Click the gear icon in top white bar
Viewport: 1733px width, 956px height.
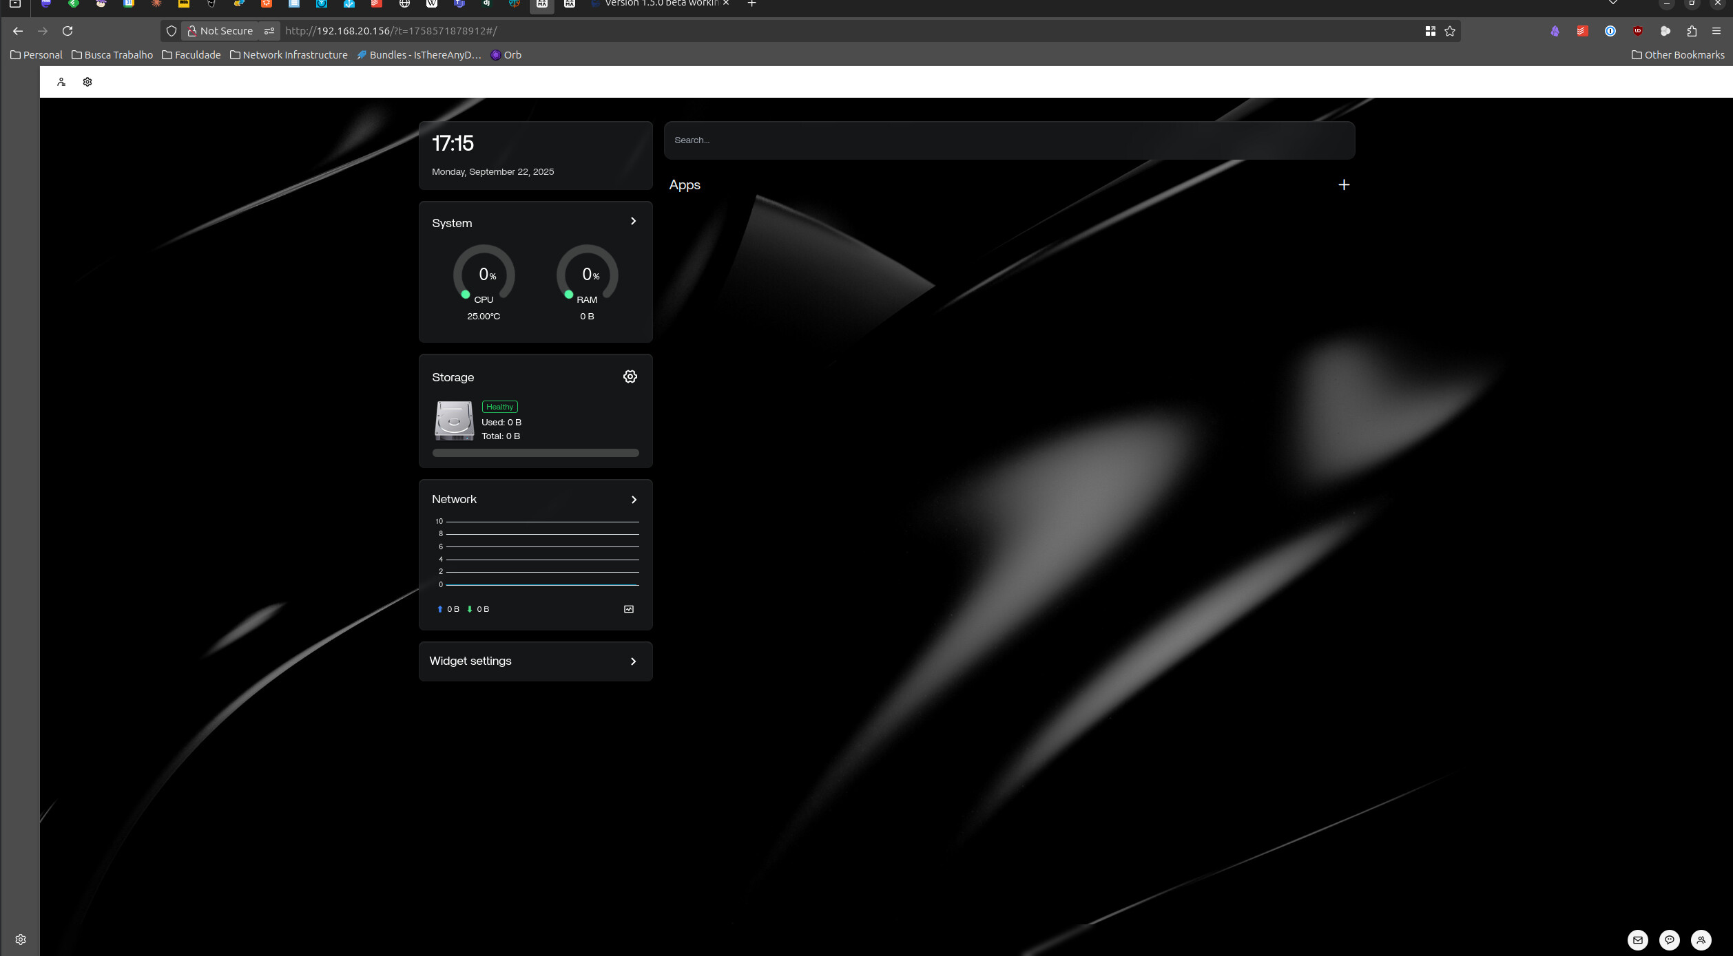(x=87, y=82)
